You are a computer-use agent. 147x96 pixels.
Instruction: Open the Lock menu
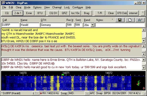pyautogui.click(x=67, y=7)
